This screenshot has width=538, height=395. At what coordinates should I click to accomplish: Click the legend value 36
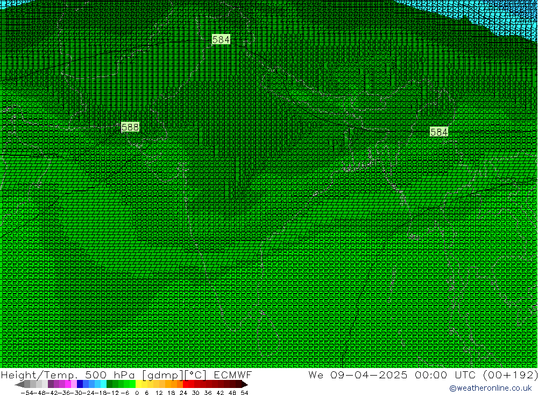[208, 393]
